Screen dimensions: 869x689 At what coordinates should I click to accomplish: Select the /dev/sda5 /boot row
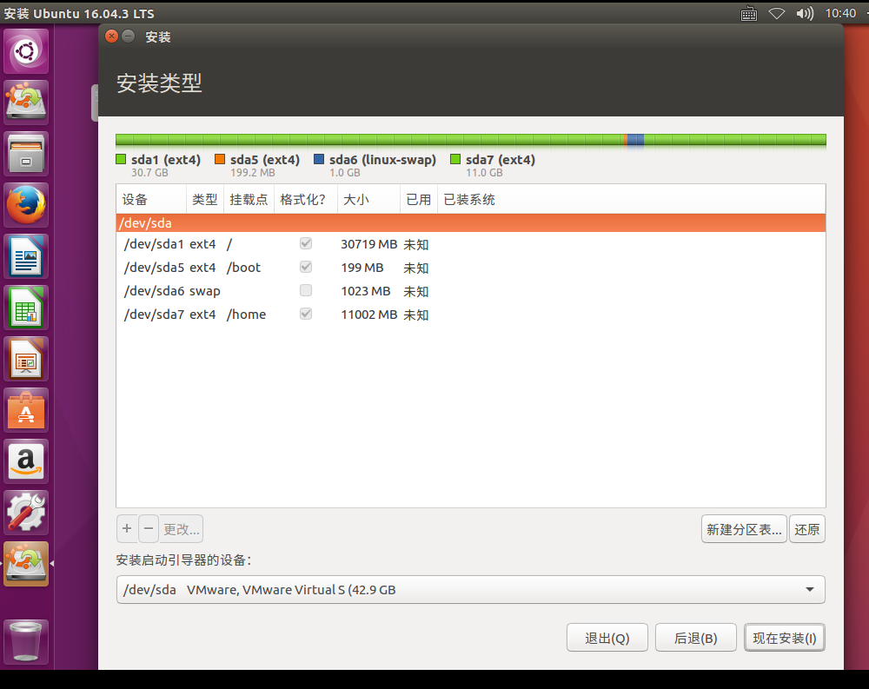pos(470,268)
